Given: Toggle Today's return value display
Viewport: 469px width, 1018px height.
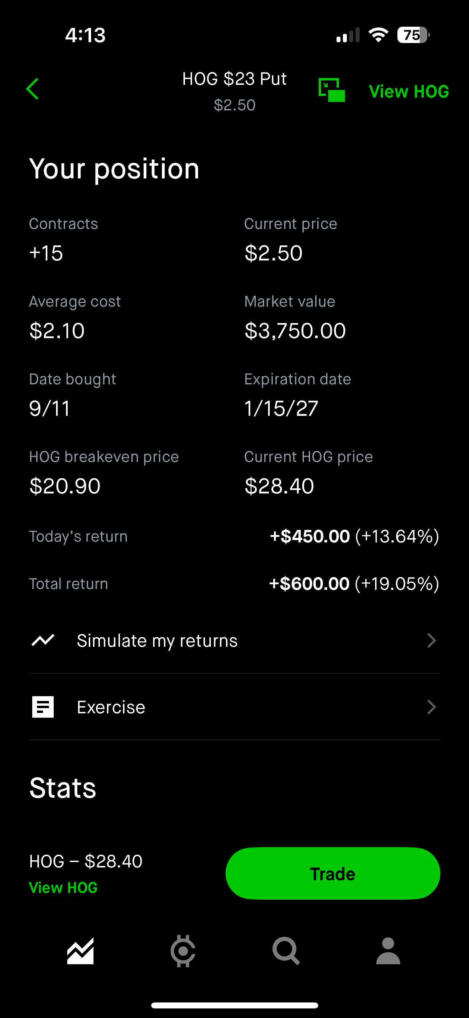Looking at the screenshot, I should (354, 536).
